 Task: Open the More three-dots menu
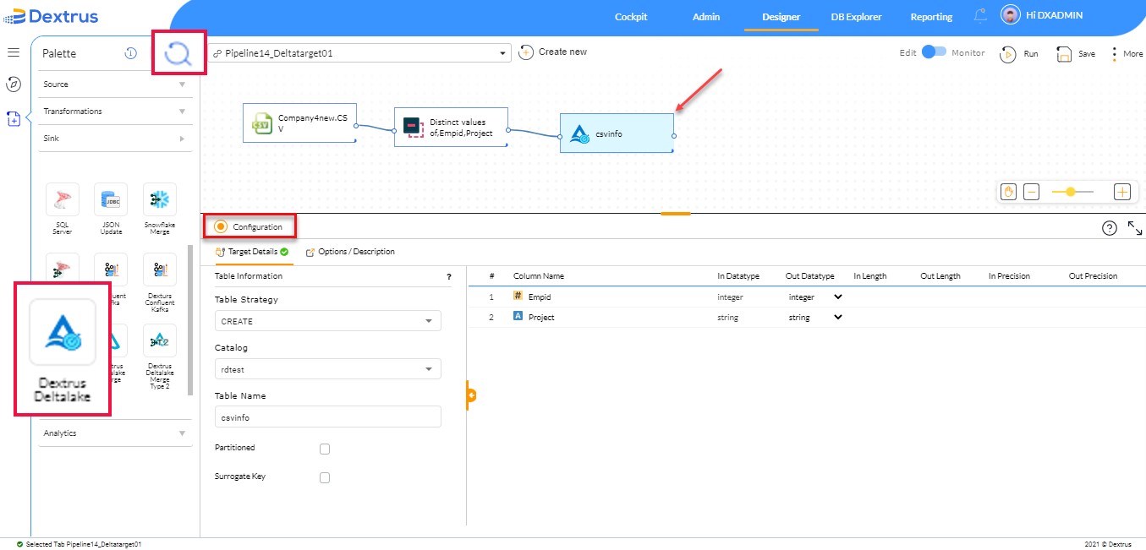coord(1115,53)
